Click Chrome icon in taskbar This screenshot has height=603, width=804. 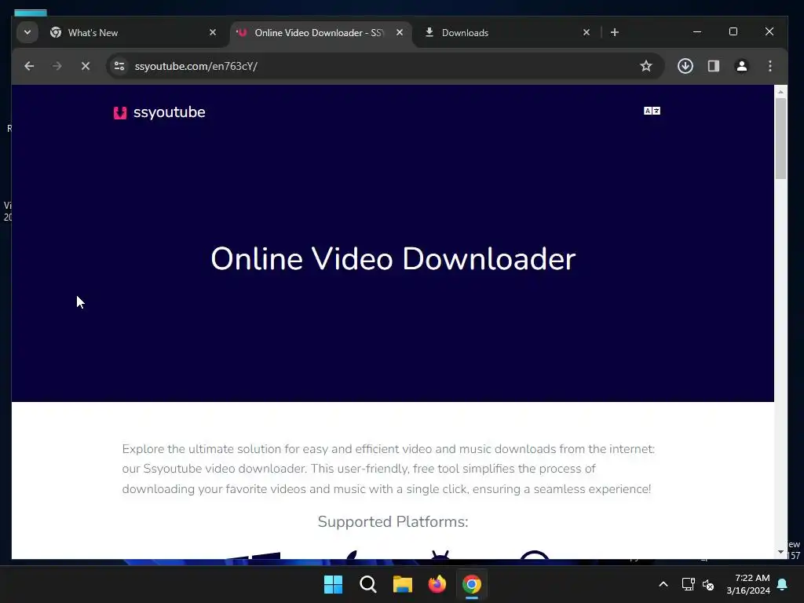(472, 584)
